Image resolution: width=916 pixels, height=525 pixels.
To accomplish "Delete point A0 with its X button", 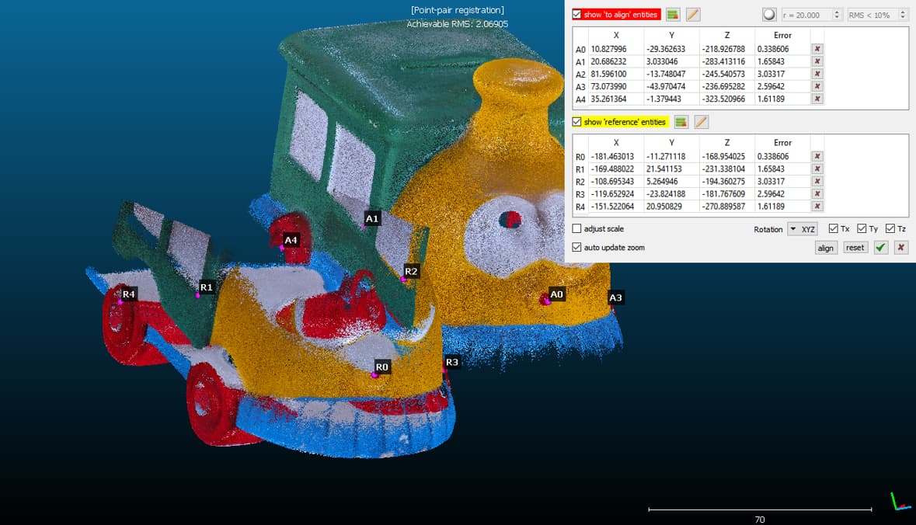I will [x=817, y=49].
